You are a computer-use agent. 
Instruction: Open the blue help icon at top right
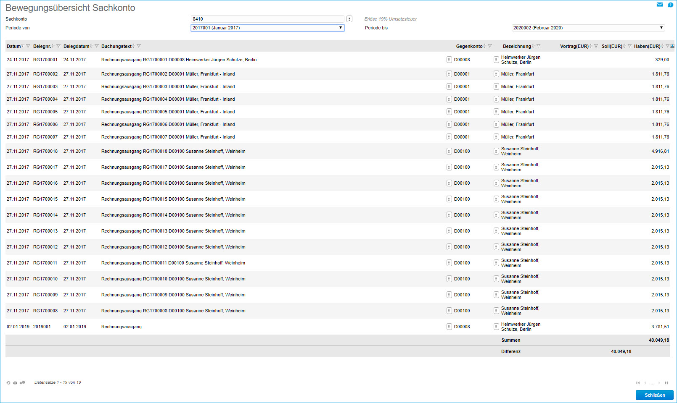click(671, 5)
